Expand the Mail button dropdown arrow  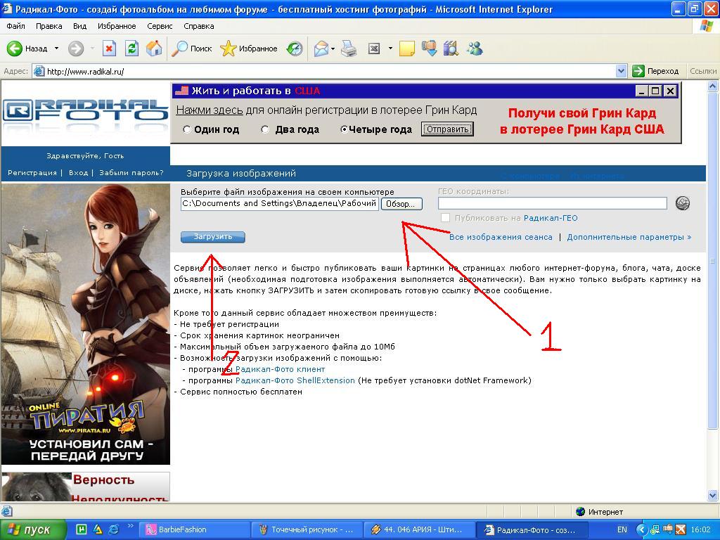click(333, 49)
